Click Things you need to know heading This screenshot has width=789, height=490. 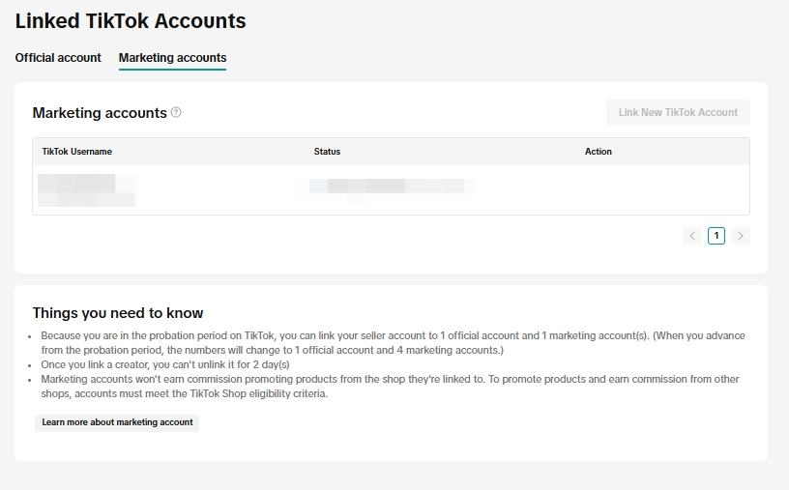[118, 313]
